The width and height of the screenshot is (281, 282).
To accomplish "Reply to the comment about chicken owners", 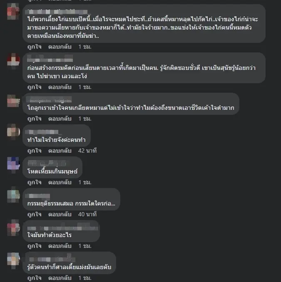I will pos(60,47).
